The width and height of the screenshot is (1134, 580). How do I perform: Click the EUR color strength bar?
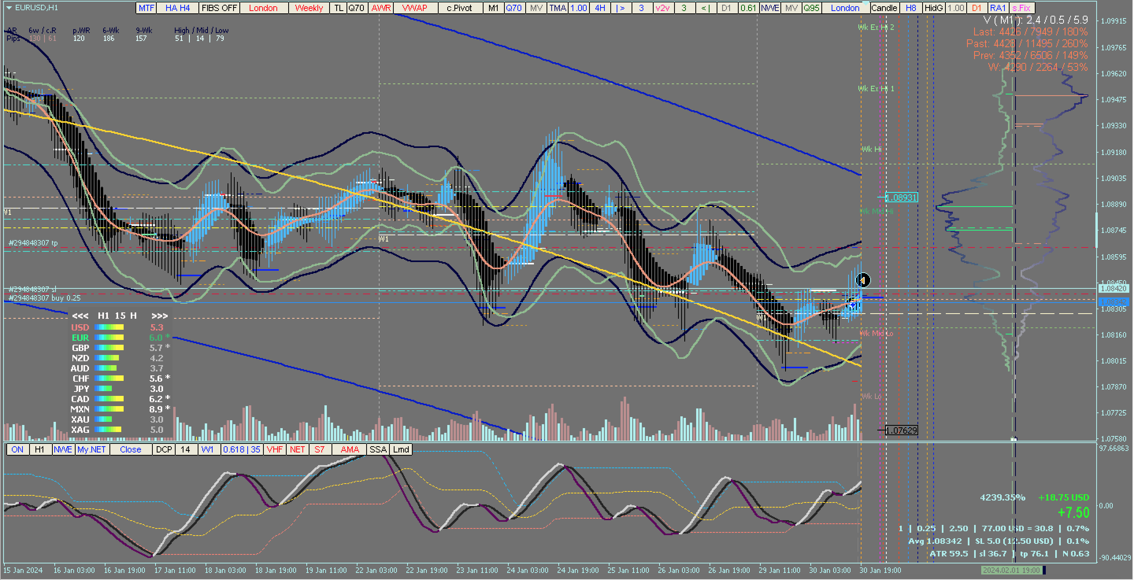[109, 338]
